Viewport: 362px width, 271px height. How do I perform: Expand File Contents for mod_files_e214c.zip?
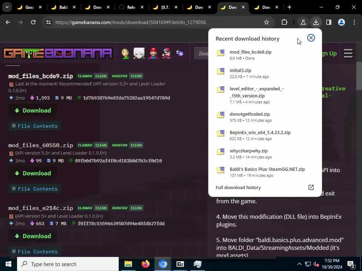(x=34, y=252)
